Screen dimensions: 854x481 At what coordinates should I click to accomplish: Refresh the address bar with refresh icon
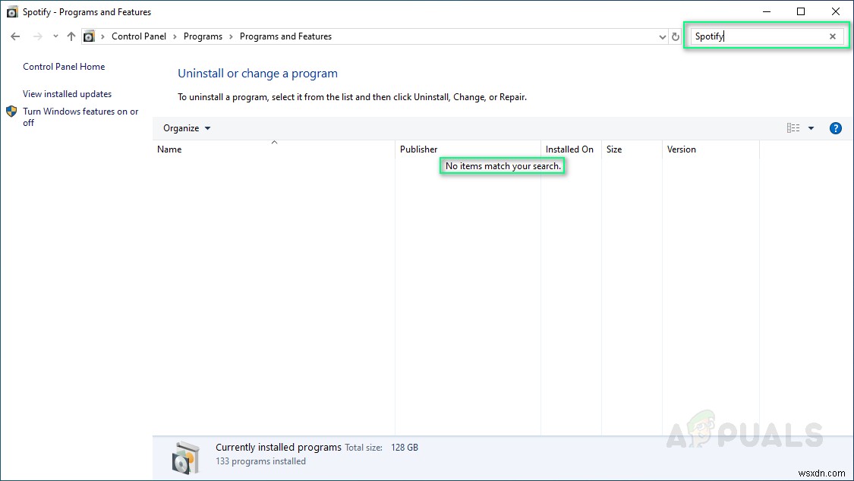pos(675,36)
